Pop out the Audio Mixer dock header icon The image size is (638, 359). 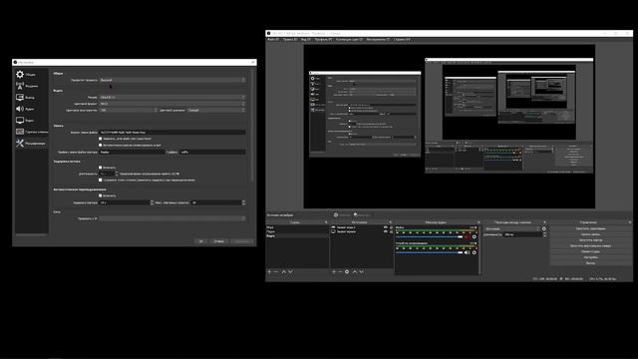478,222
